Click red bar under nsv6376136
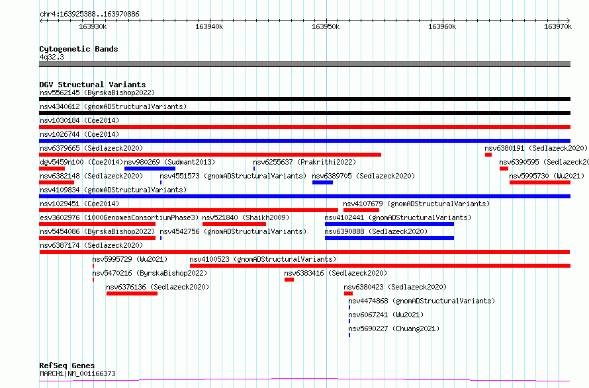The width and height of the screenshot is (589, 388). click(132, 294)
